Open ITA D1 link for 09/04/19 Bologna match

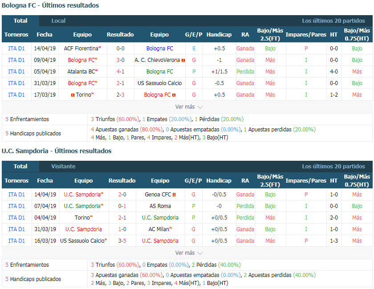16,60
